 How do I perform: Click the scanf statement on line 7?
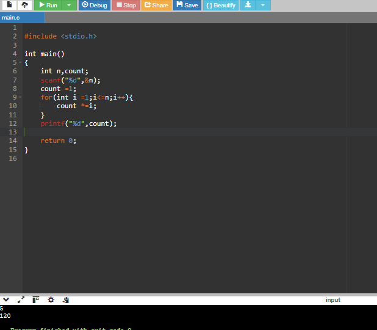70,80
